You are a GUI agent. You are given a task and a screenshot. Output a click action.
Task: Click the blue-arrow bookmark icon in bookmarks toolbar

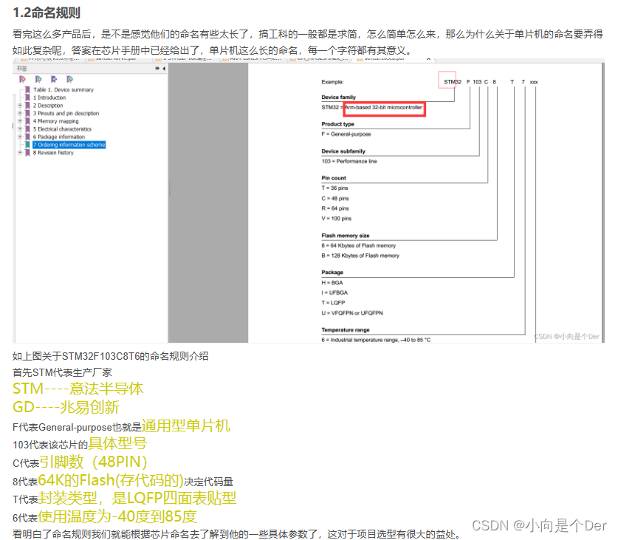click(x=54, y=80)
